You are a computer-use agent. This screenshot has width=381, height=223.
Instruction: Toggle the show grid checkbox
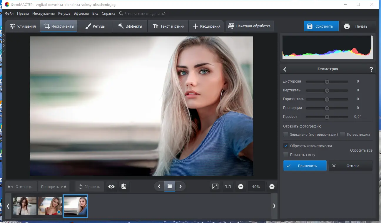[285, 155]
